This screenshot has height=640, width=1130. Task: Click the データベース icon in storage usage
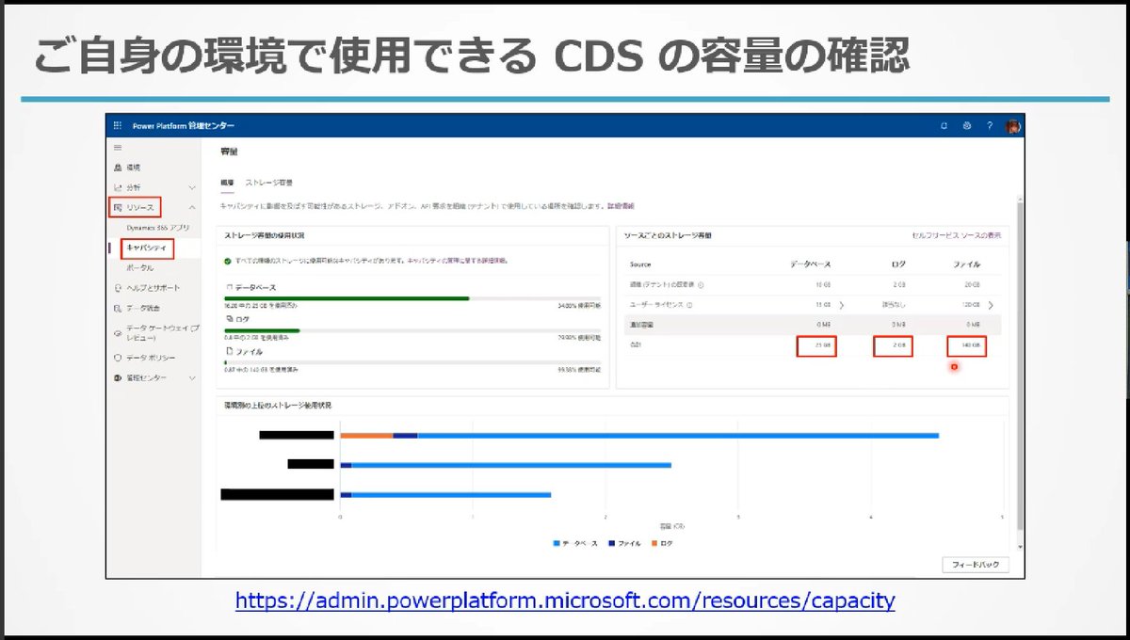pyautogui.click(x=229, y=286)
